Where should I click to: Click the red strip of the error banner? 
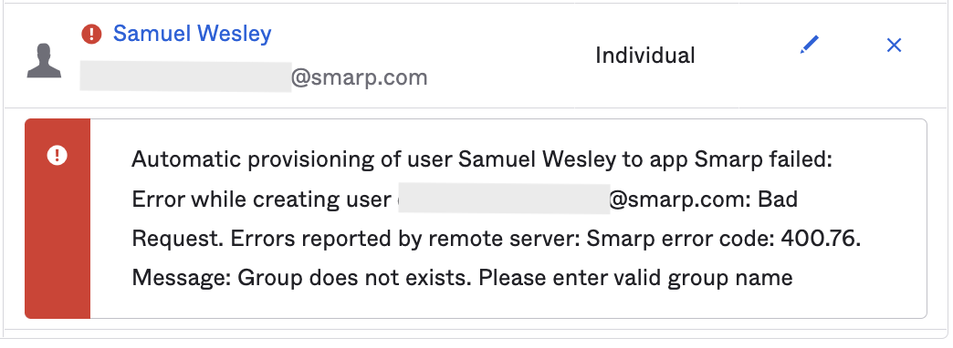click(x=58, y=219)
